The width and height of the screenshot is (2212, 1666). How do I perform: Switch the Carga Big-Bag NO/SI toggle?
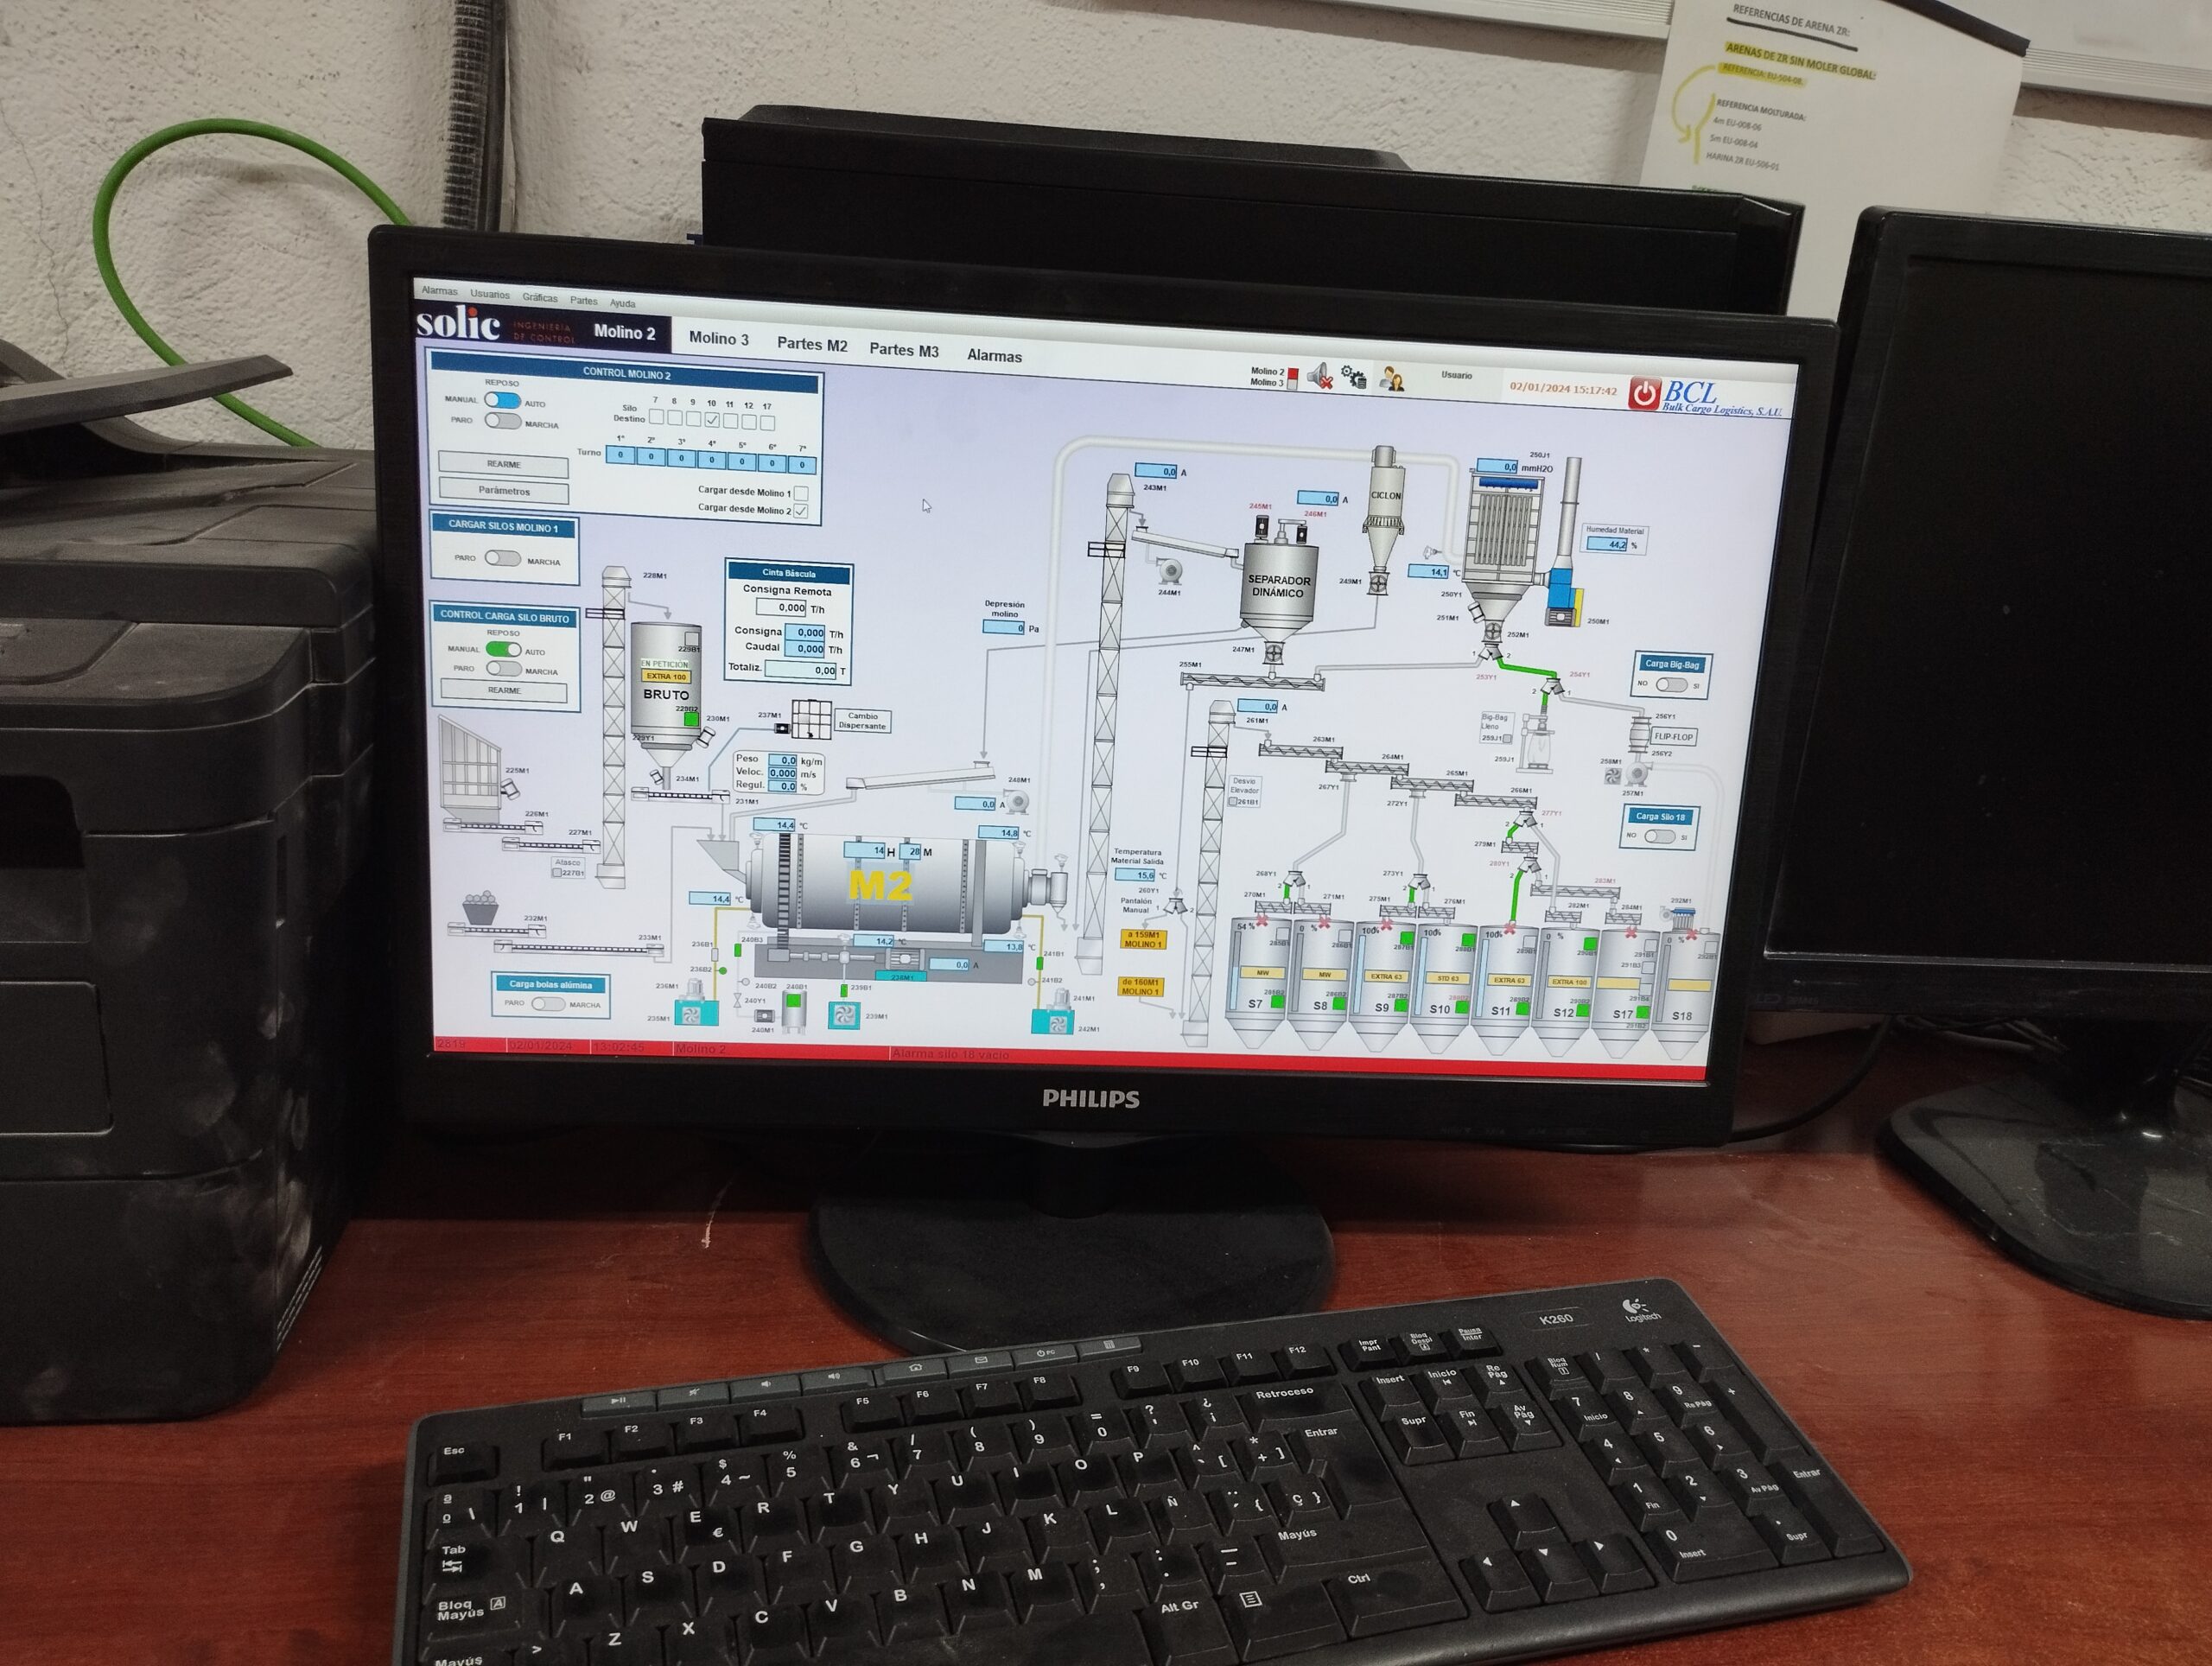pos(1671,685)
